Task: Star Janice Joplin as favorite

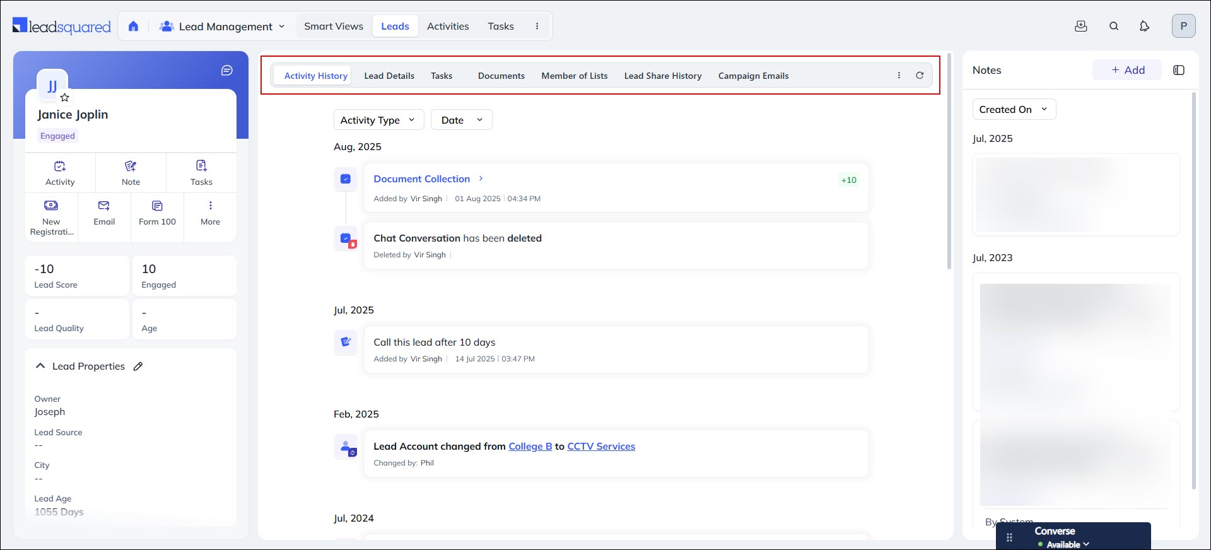Action: click(x=64, y=98)
